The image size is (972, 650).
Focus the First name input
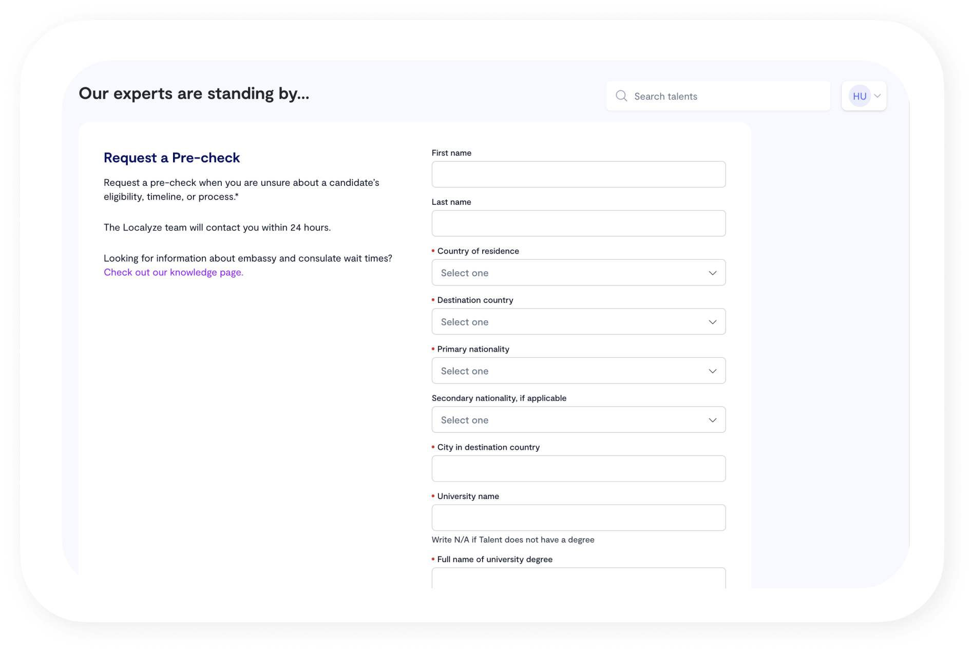click(578, 175)
